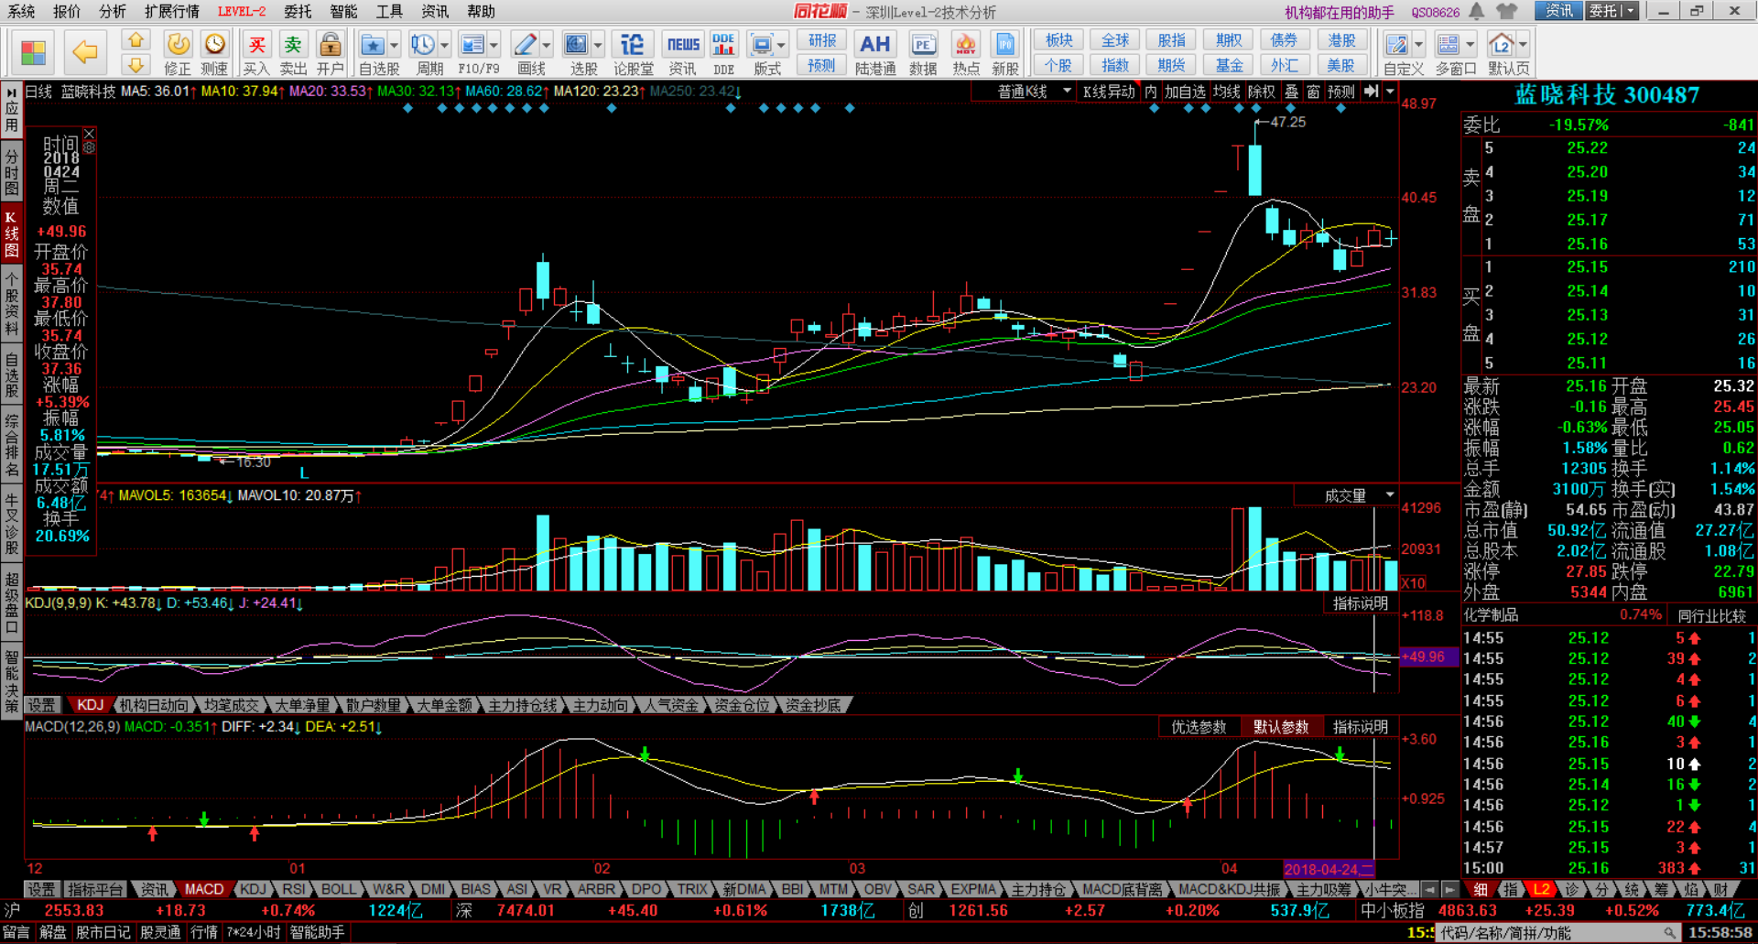1758x944 pixels.
Task: Open the 测速 clock icon
Action: point(214,53)
